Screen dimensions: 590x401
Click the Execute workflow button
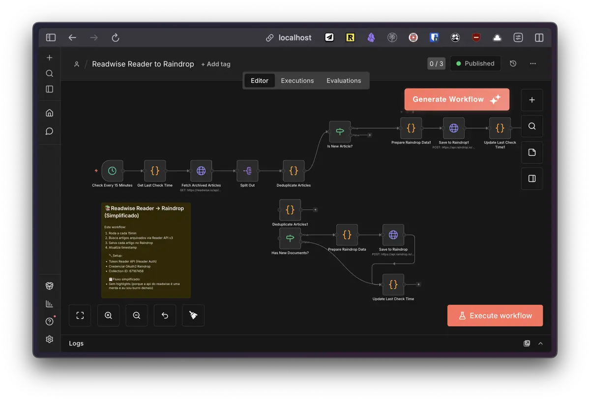coord(495,315)
